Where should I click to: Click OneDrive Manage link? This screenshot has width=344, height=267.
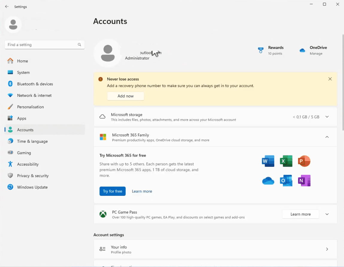(316, 54)
